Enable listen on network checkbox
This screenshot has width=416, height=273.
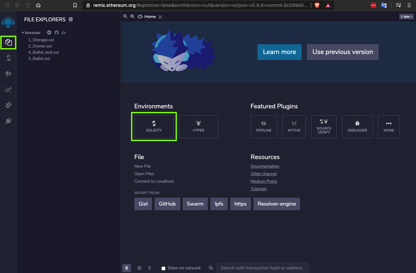pos(163,268)
